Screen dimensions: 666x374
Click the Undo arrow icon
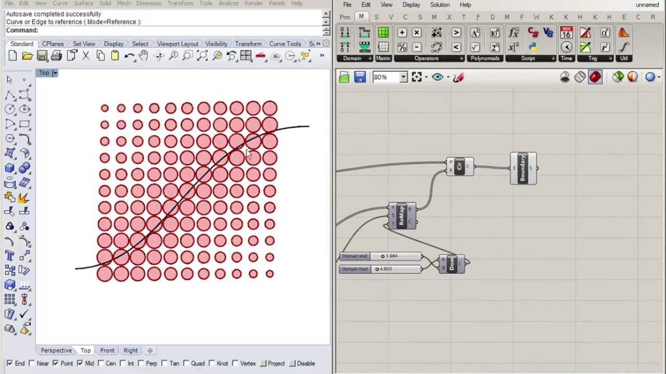[130, 56]
